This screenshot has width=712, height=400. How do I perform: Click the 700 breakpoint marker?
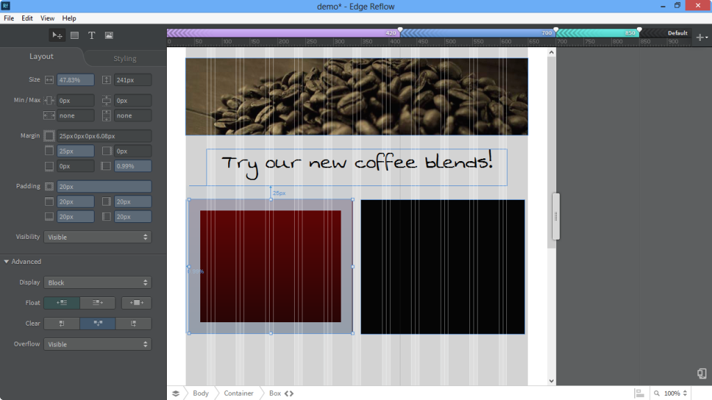[x=556, y=31]
